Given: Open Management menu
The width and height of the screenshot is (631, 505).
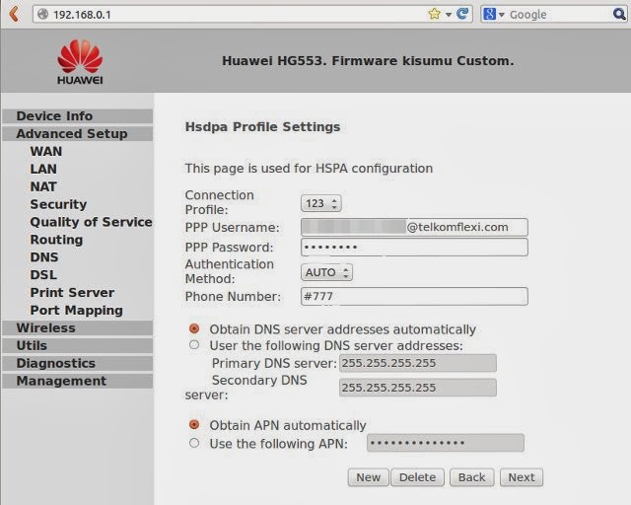Looking at the screenshot, I should point(77,381).
